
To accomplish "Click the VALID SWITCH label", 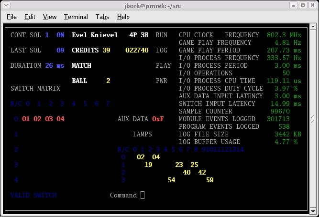I will (x=33, y=195).
